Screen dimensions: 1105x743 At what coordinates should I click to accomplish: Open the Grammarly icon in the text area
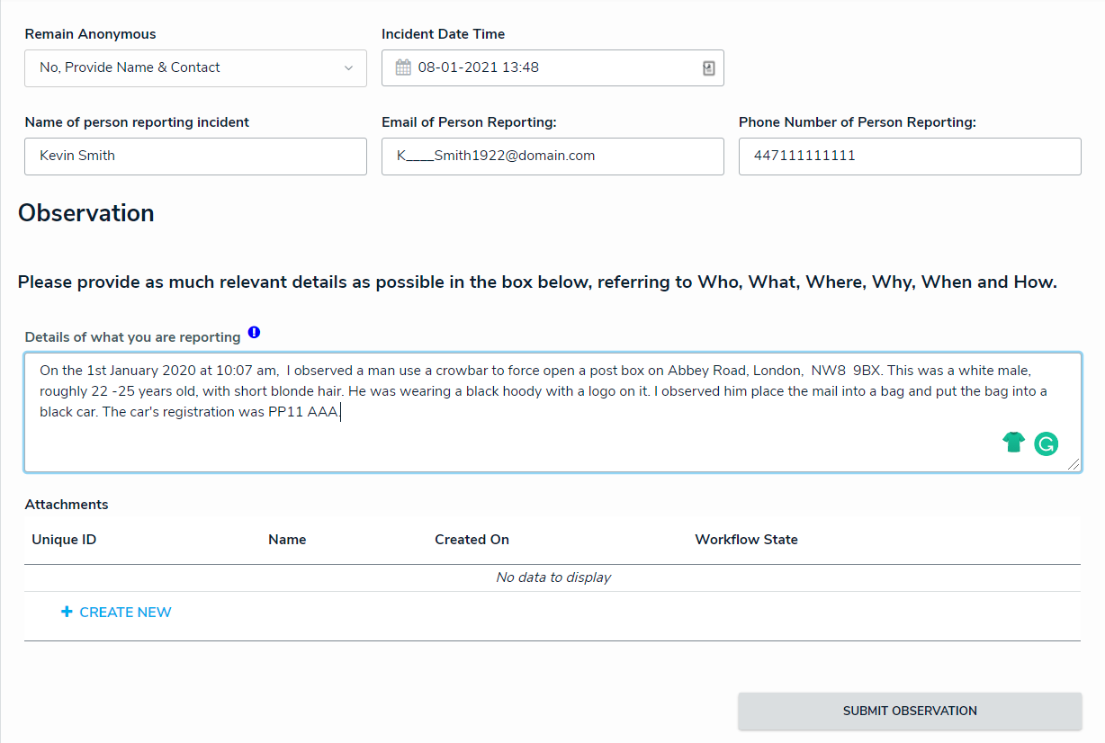point(1046,443)
